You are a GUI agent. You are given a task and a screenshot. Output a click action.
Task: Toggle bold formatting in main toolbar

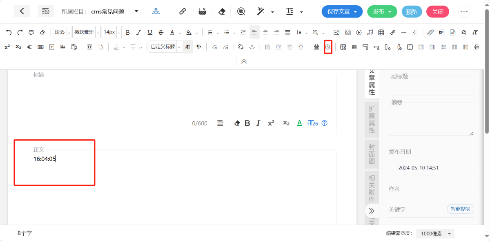pyautogui.click(x=128, y=32)
